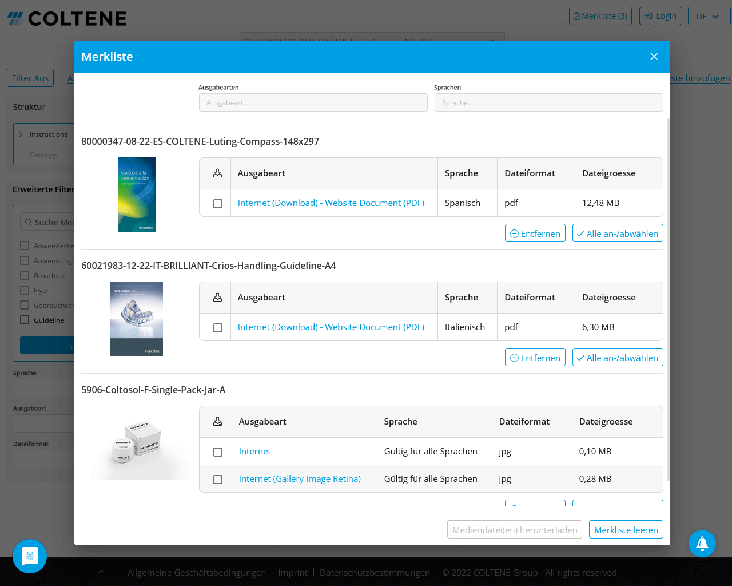Remove Luting-Compass item via Entfernen
Viewport: 732px width, 586px height.
click(535, 233)
